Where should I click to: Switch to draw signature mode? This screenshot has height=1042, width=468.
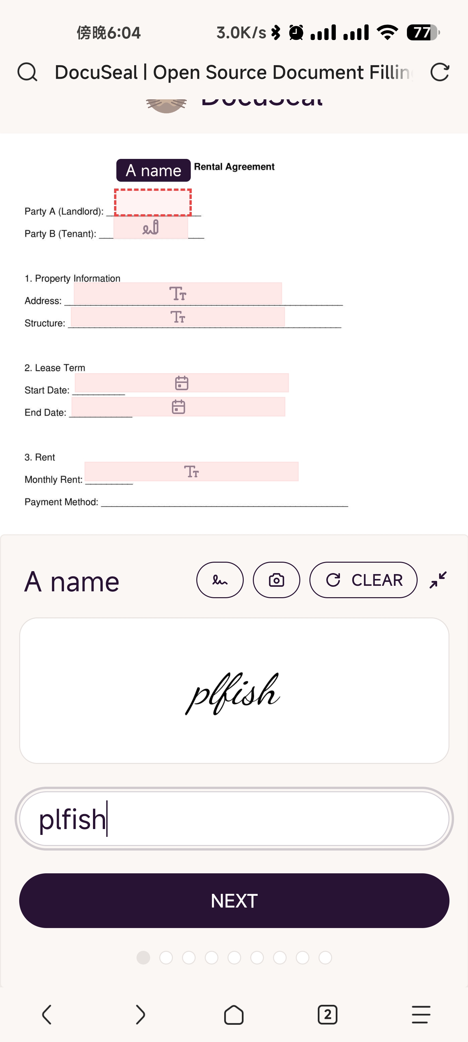[220, 580]
